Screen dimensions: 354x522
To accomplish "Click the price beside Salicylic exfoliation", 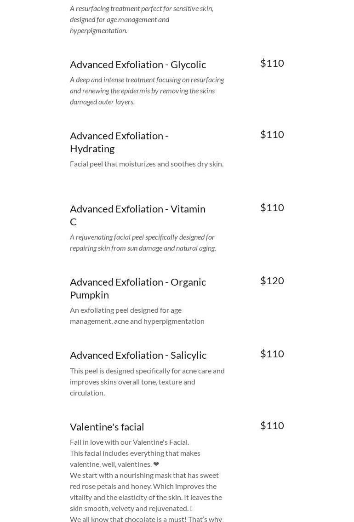I will (272, 354).
